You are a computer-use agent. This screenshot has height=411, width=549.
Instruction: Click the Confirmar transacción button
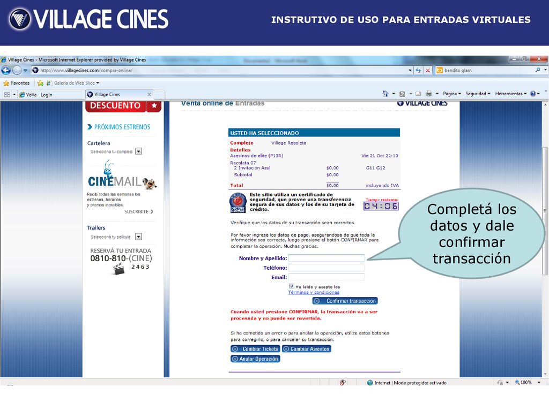(345, 301)
